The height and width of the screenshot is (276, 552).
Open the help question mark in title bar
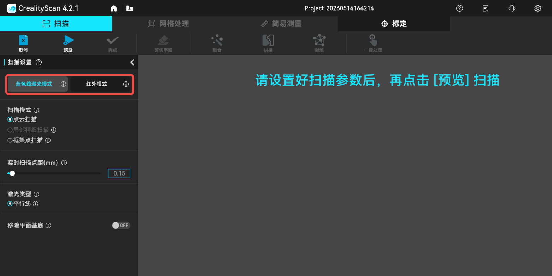(x=459, y=8)
